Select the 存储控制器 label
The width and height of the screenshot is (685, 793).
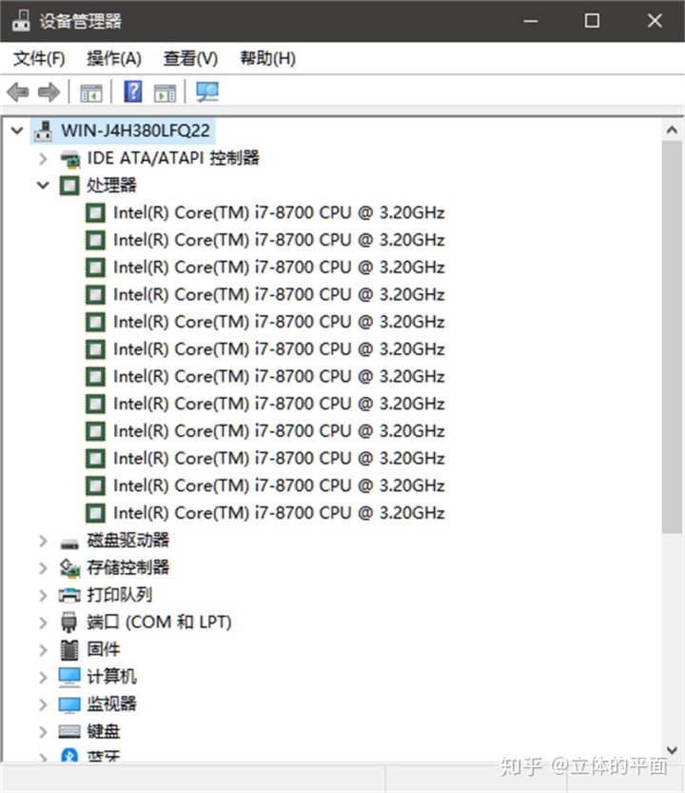127,568
